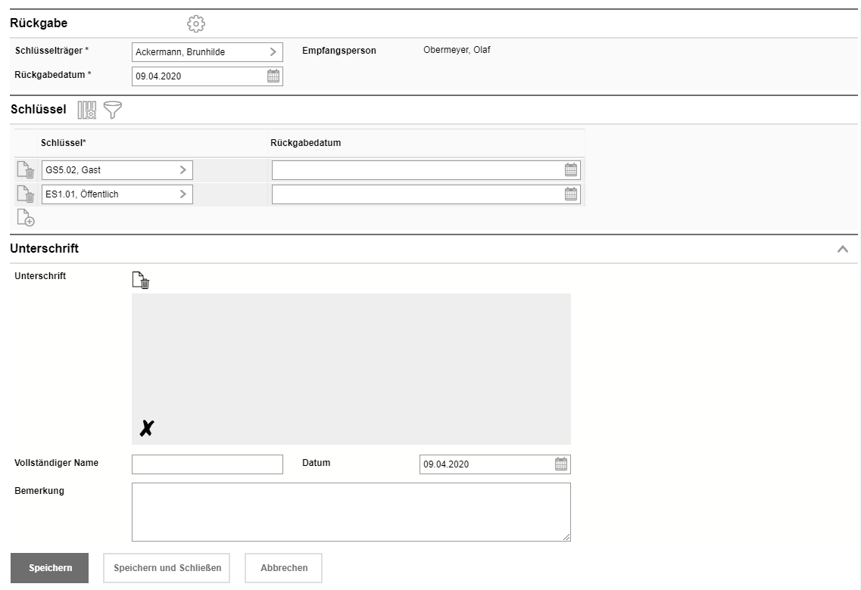
Task: Open calendar in ES1.01 row Rückgabedatum
Action: [571, 194]
